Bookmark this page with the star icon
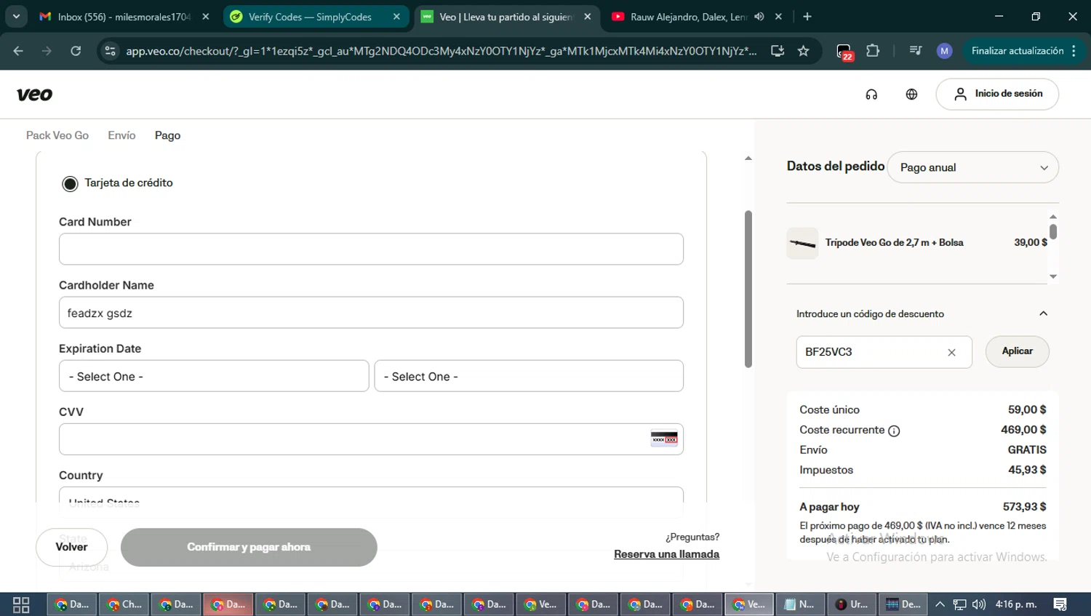 click(804, 51)
